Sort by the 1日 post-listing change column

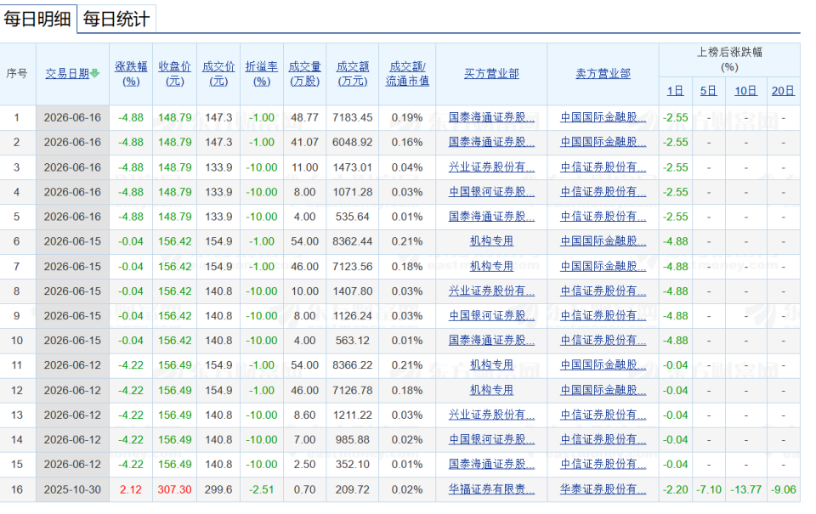pyautogui.click(x=676, y=91)
